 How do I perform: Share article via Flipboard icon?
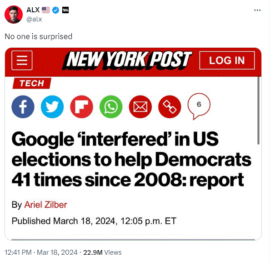[82, 107]
